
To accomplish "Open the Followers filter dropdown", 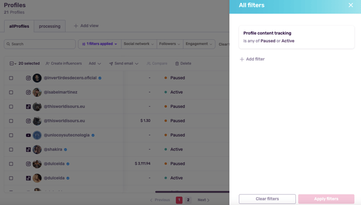I will tap(169, 44).
